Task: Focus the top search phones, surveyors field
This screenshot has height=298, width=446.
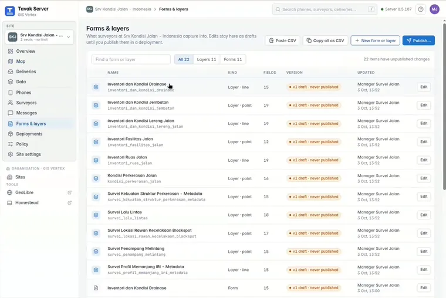Action: (x=325, y=9)
